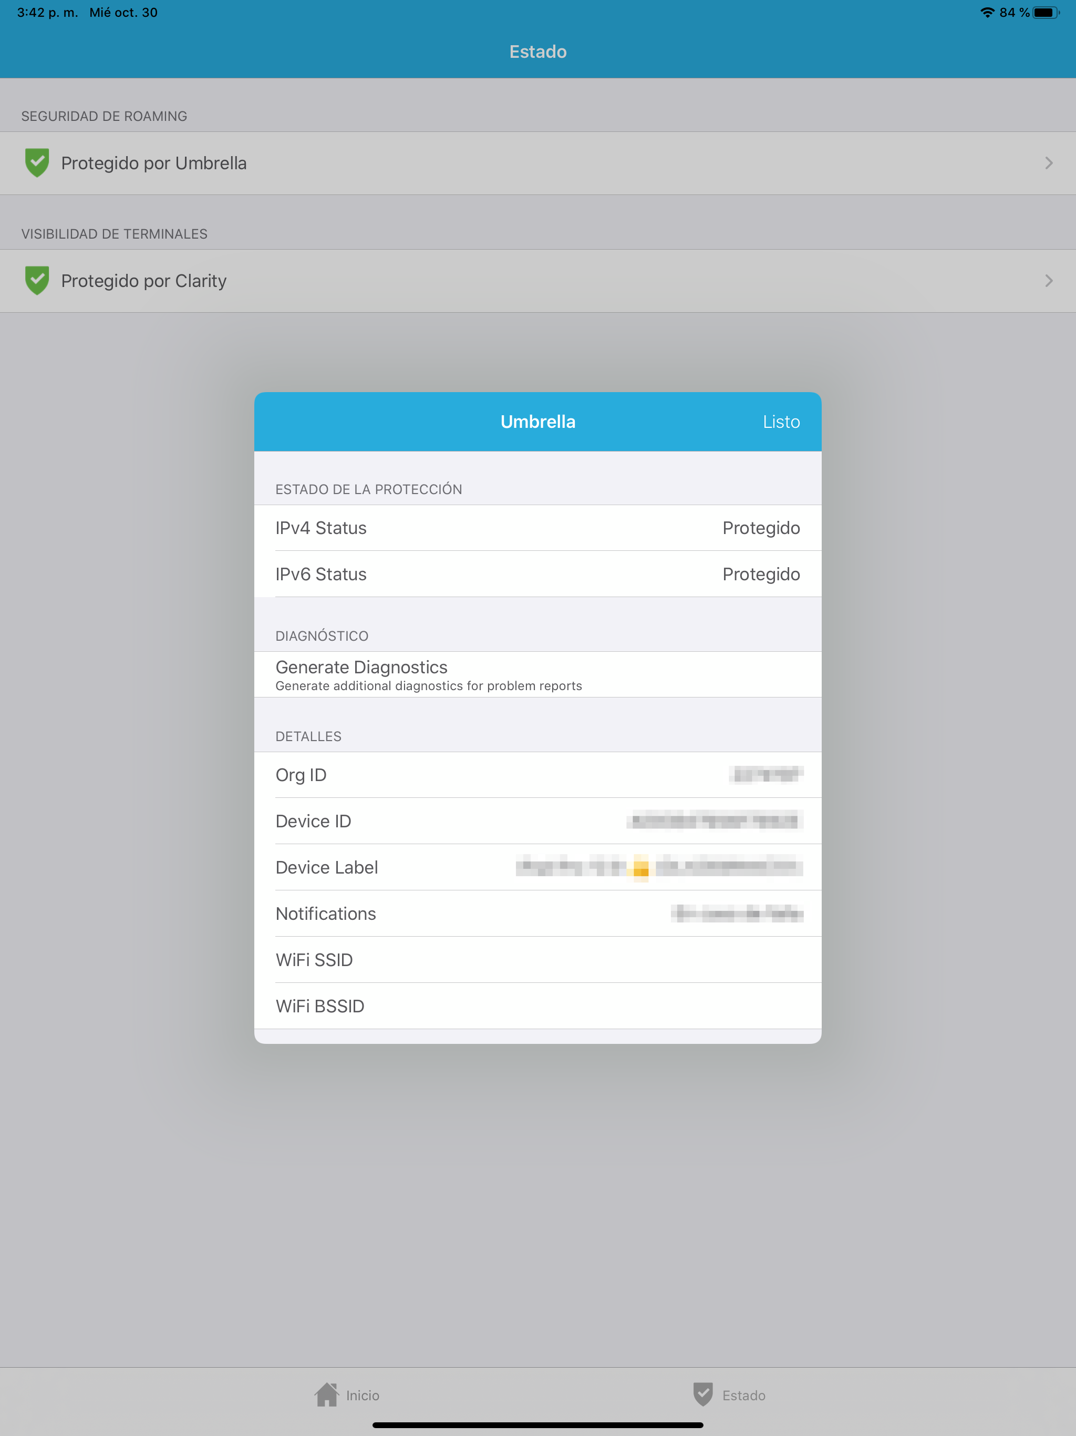Image resolution: width=1076 pixels, height=1436 pixels.
Task: Select the IPv4 Status row
Action: [537, 528]
